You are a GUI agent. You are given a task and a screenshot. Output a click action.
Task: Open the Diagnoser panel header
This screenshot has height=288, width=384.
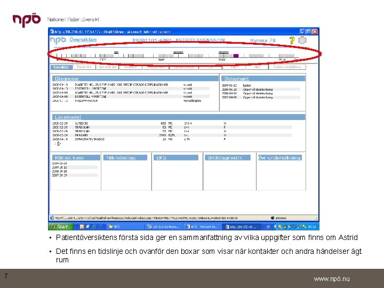[x=135, y=78]
